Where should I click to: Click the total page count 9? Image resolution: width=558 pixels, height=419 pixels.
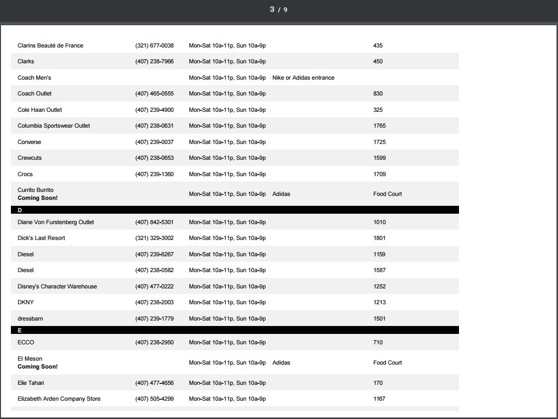pos(285,10)
